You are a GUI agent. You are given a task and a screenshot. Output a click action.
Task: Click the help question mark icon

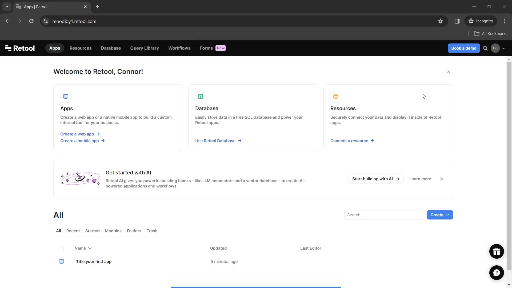496,273
